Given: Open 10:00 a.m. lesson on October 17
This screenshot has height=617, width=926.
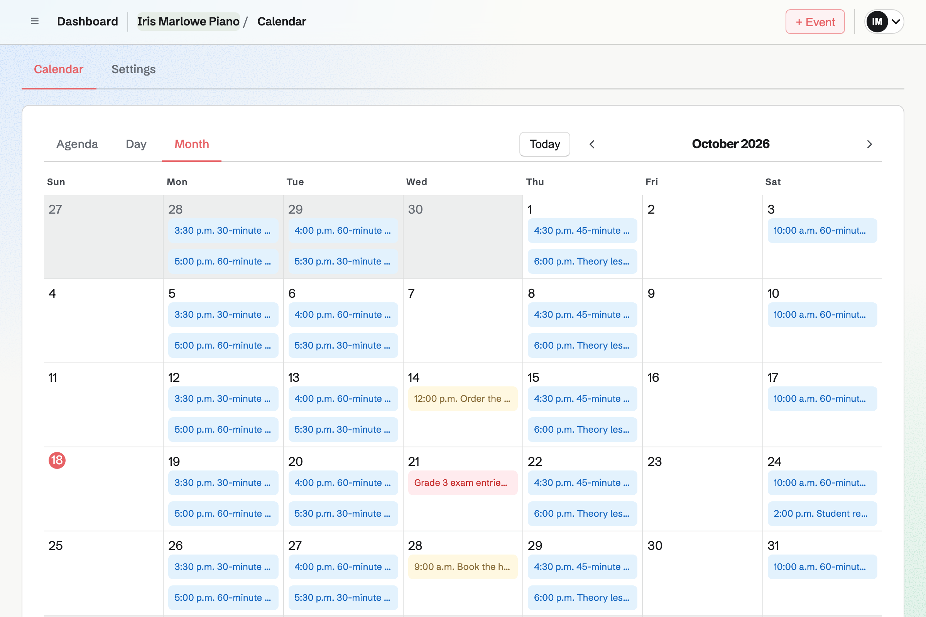Looking at the screenshot, I should tap(823, 399).
